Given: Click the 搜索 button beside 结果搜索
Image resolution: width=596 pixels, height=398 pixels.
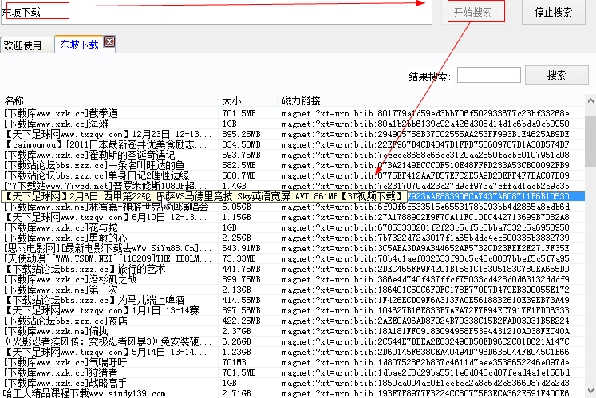Looking at the screenshot, I should point(556,75).
